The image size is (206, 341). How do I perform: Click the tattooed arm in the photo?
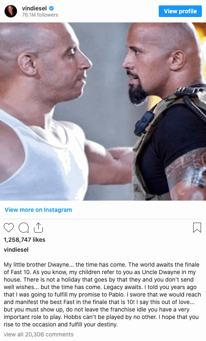click(187, 174)
